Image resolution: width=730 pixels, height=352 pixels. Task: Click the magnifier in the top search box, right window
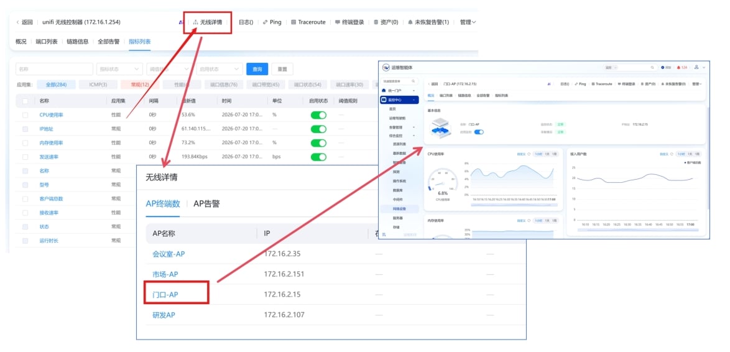click(652, 68)
